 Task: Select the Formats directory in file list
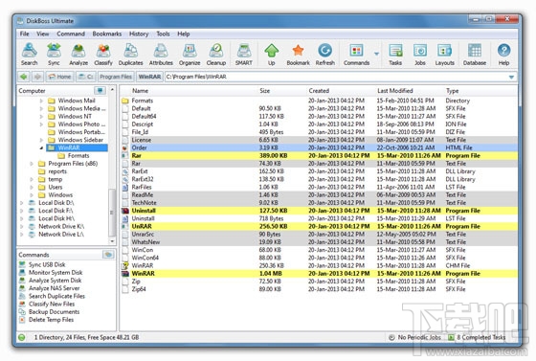tap(319, 101)
